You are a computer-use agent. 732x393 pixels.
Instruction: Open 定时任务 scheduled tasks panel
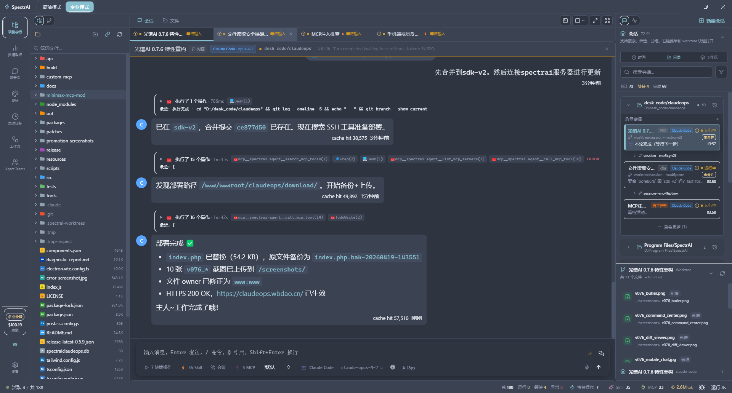click(x=15, y=119)
